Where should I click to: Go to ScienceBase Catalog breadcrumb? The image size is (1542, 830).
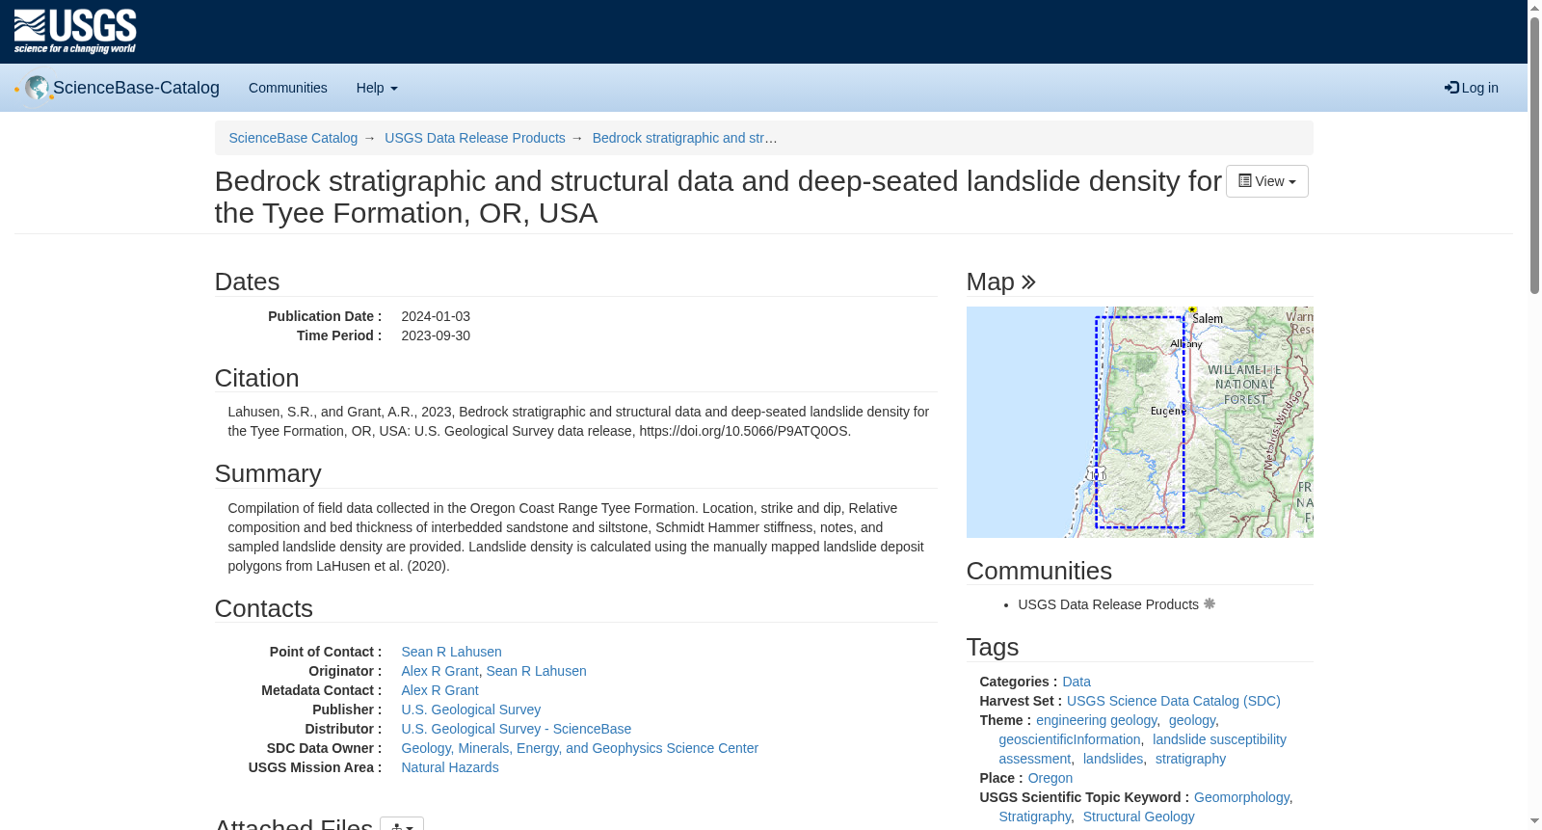[x=293, y=138]
